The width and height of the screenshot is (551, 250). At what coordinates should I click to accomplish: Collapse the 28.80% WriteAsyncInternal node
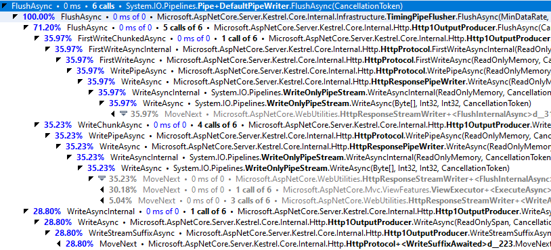(x=26, y=211)
